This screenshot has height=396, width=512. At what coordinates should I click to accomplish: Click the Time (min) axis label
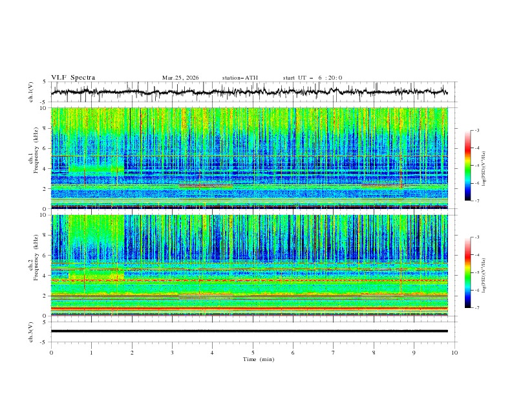pos(259,359)
